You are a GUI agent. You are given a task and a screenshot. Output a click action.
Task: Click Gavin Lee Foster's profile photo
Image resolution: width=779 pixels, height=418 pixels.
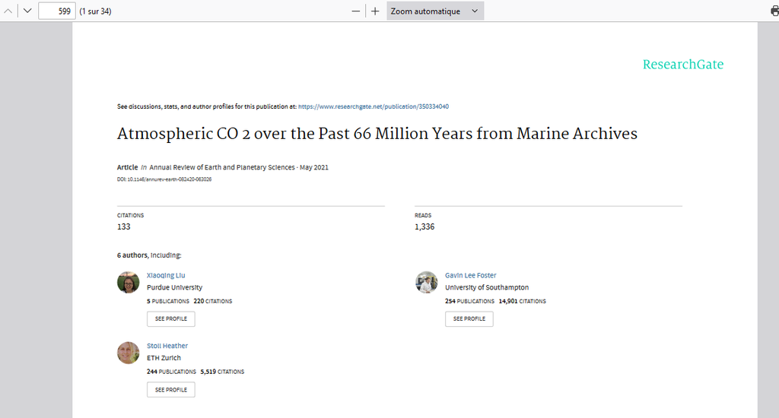click(427, 283)
